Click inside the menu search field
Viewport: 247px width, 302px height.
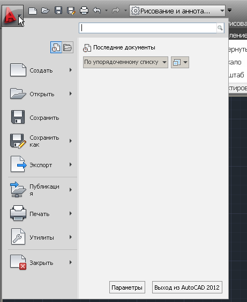point(148,28)
